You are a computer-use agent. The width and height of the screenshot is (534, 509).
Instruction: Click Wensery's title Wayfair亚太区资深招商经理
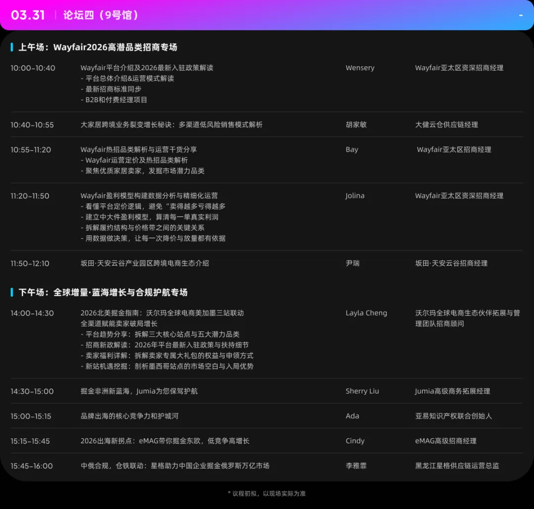459,68
